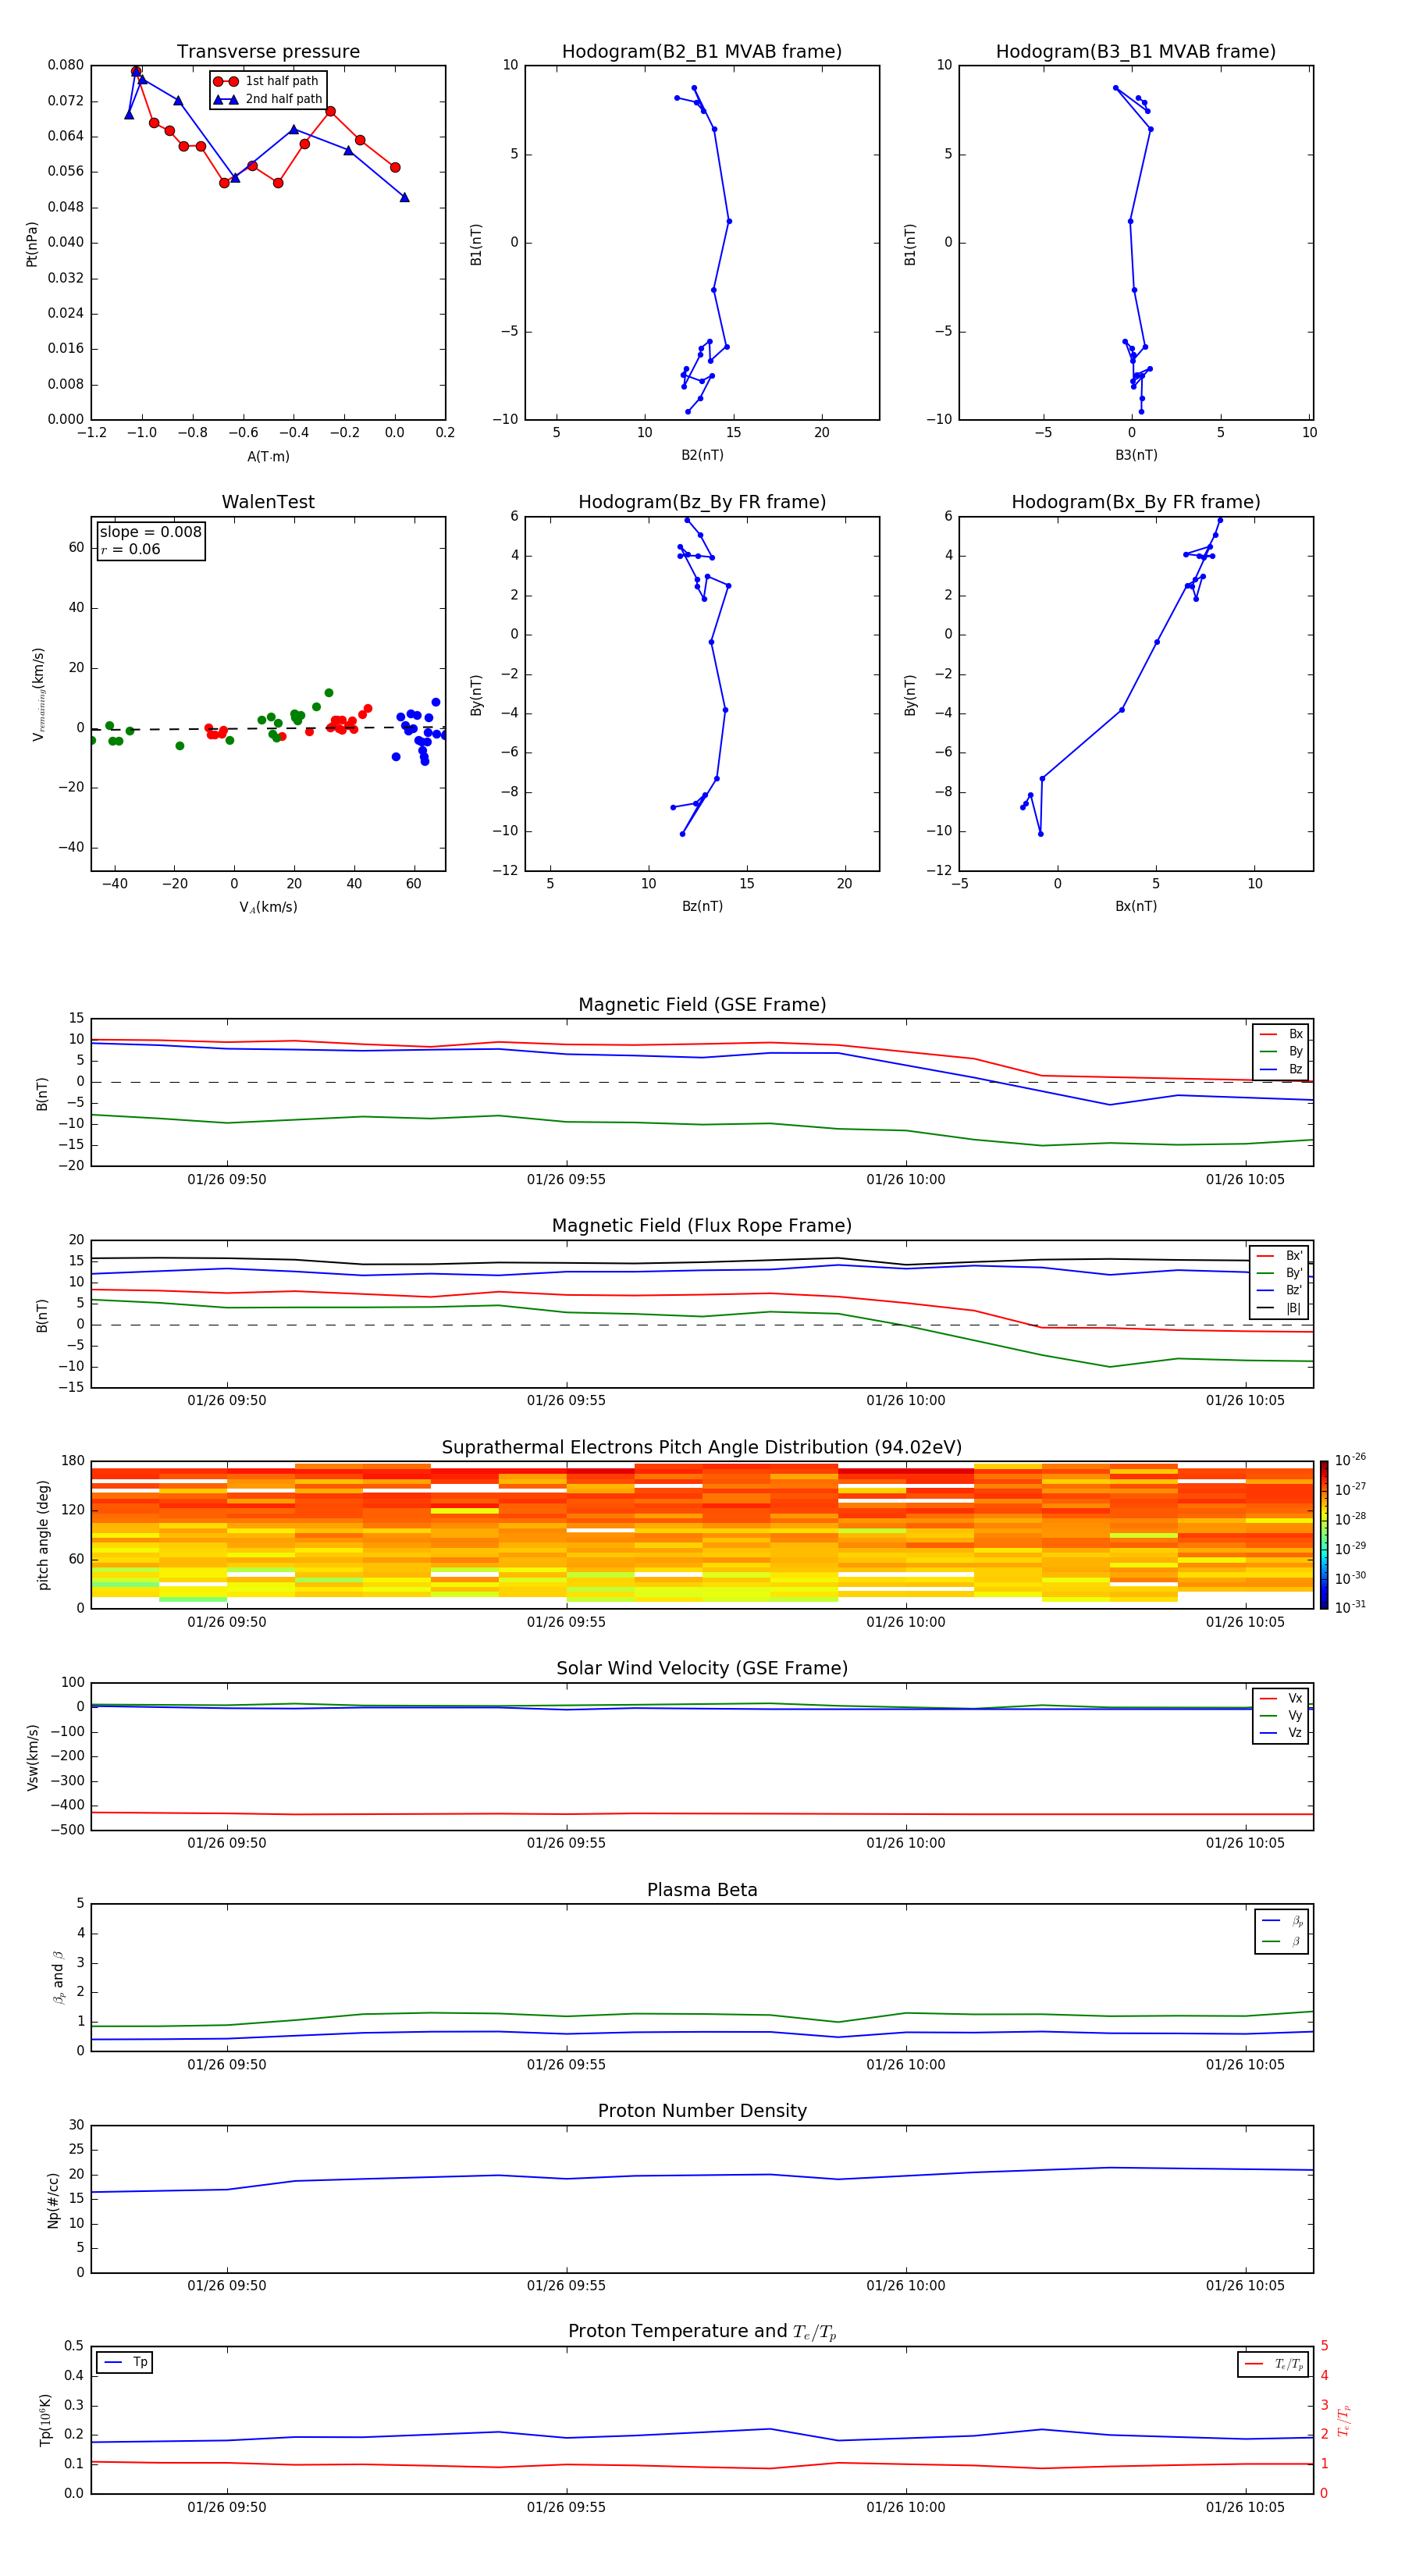
Task: Click the 'Bz(nT)' x-axis label
Action: coord(702,906)
